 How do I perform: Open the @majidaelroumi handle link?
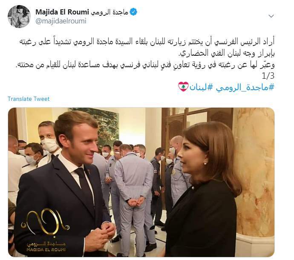point(61,21)
